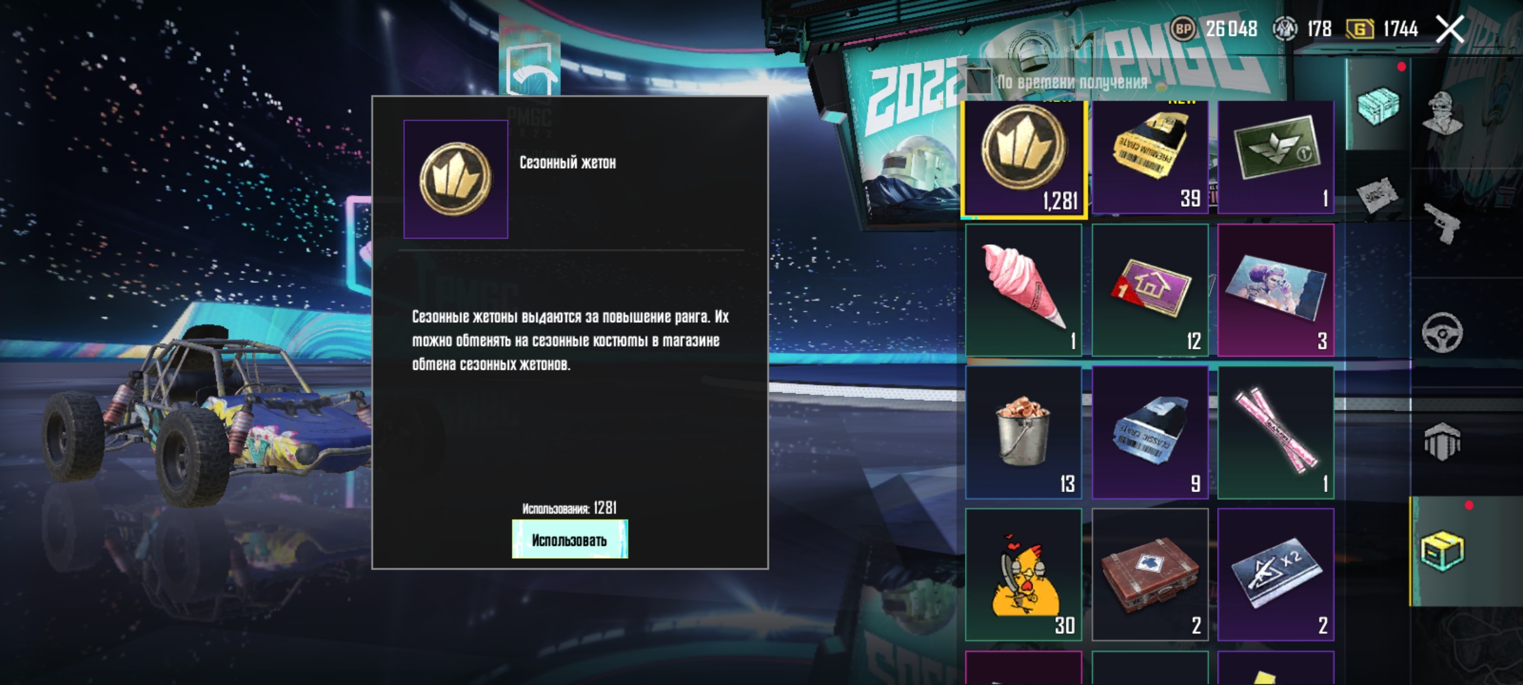The image size is (1523, 685).
Task: Select the green rating protection card
Action: point(1276,157)
